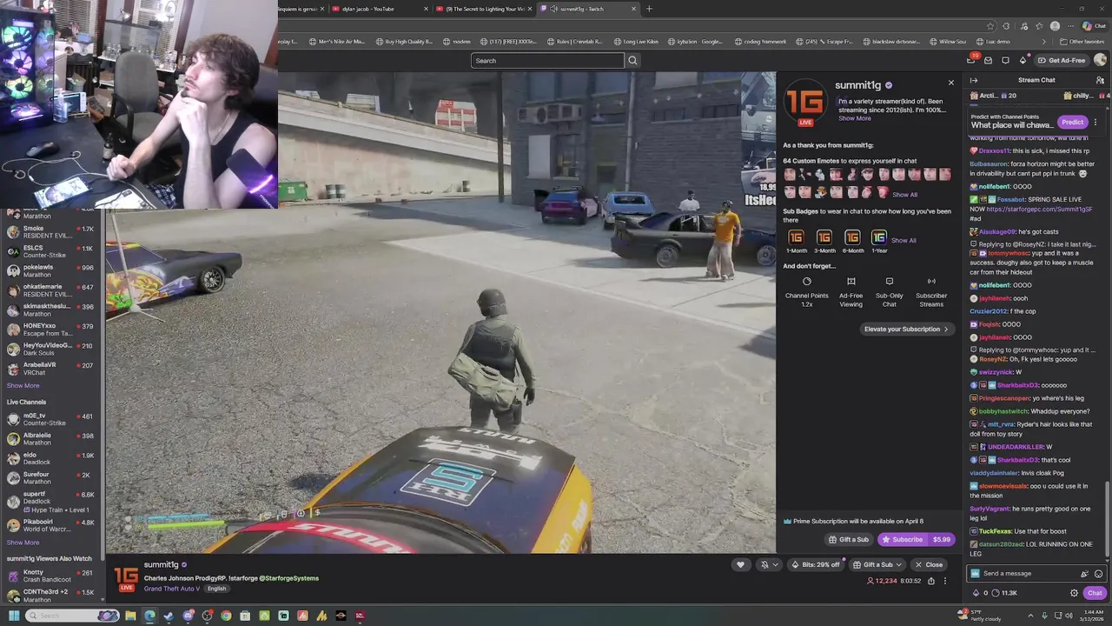Open the Steam taskbar icon
Image resolution: width=1112 pixels, height=626 pixels.
pyautogui.click(x=169, y=616)
